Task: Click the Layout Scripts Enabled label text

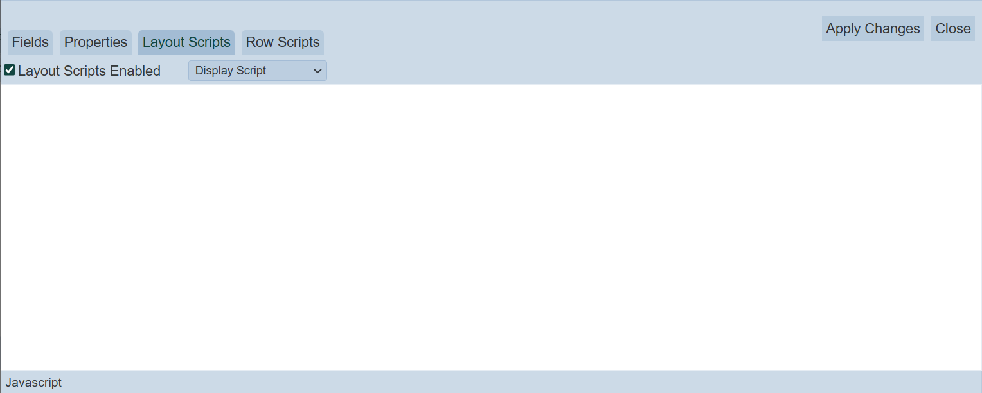Action: pyautogui.click(x=89, y=71)
